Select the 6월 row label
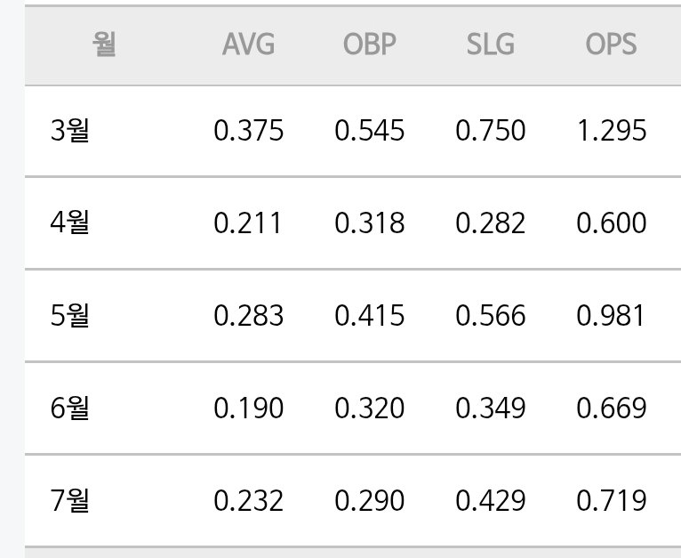This screenshot has height=558, width=681. point(69,408)
